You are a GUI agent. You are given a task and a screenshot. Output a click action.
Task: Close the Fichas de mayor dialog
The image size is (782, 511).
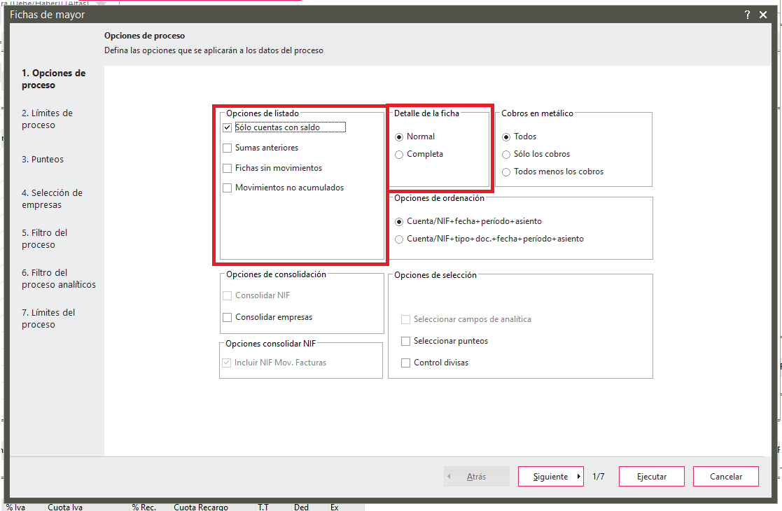point(763,15)
